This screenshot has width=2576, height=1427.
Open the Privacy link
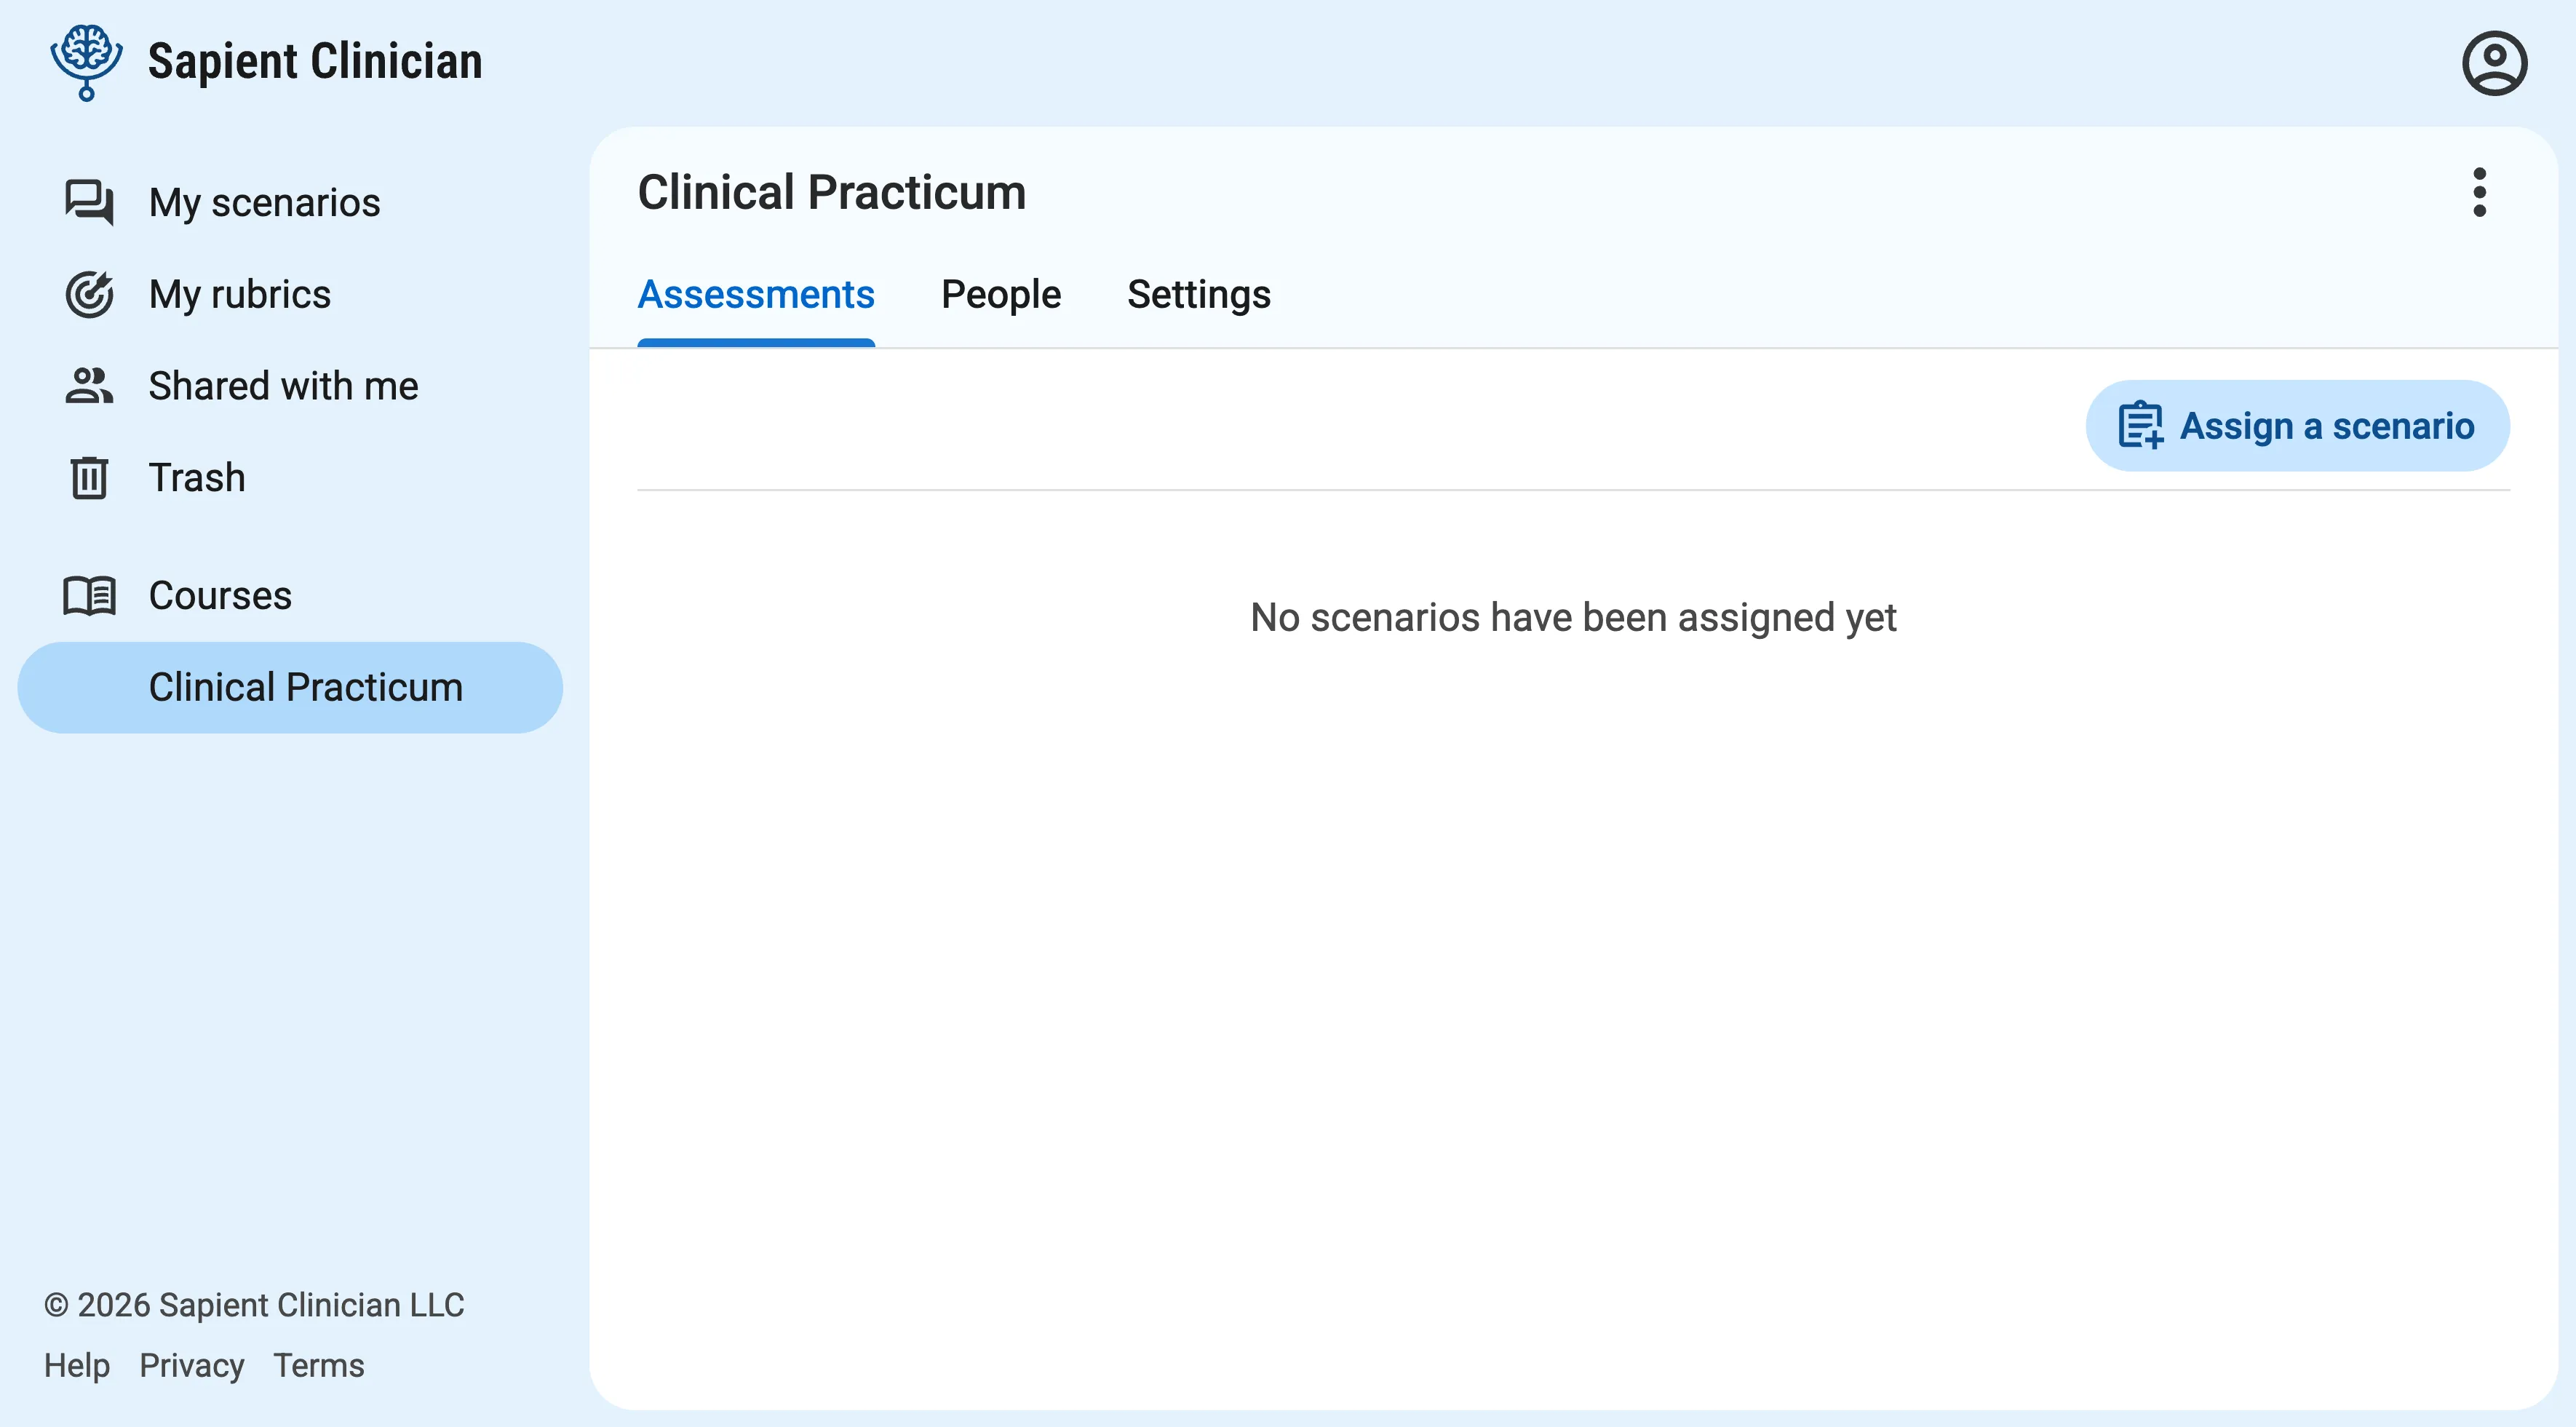tap(191, 1365)
